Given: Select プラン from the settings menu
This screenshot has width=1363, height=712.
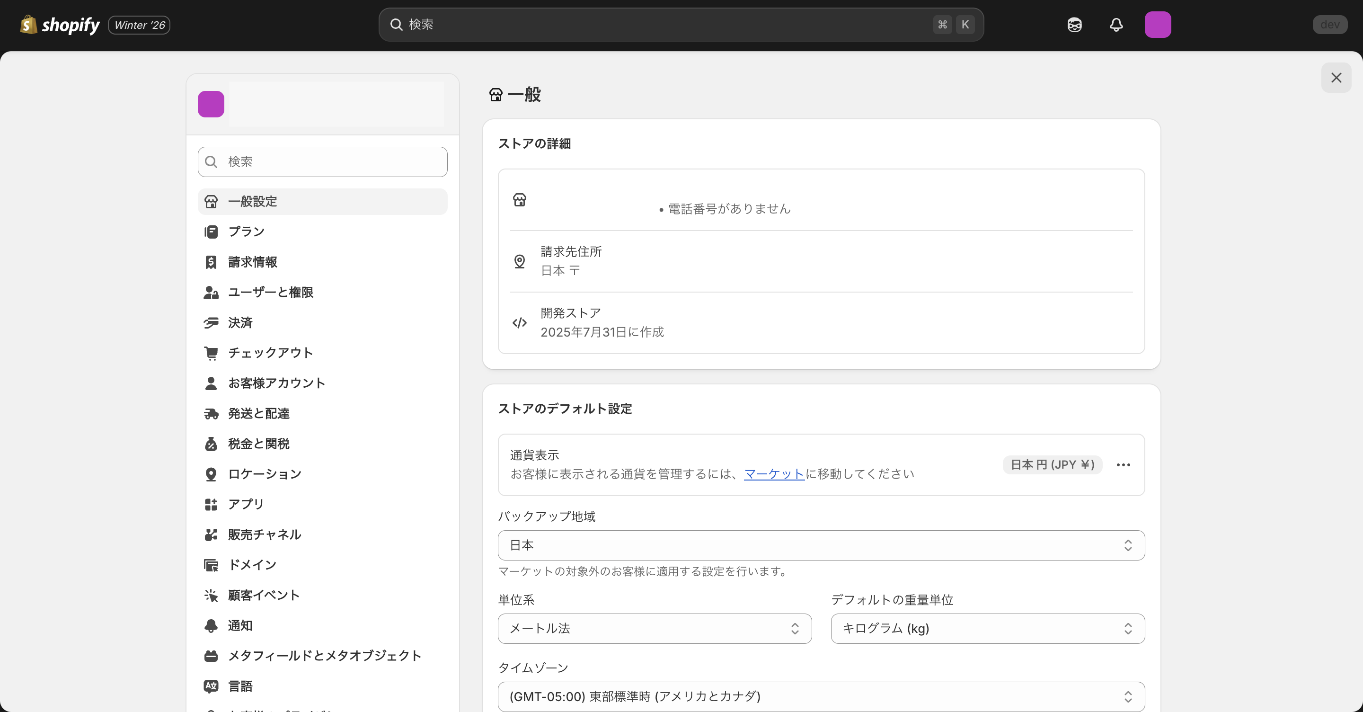Looking at the screenshot, I should click(246, 231).
